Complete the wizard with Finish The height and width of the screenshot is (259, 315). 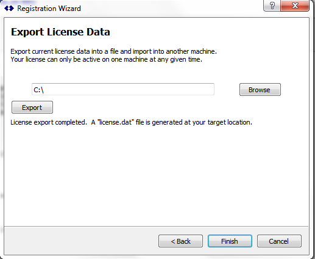coord(230,241)
